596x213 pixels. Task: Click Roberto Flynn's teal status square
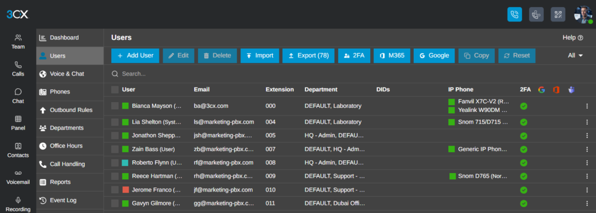(125, 163)
